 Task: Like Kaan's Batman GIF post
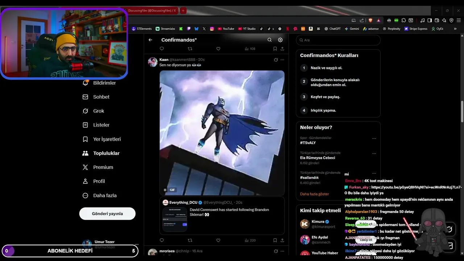click(218, 240)
